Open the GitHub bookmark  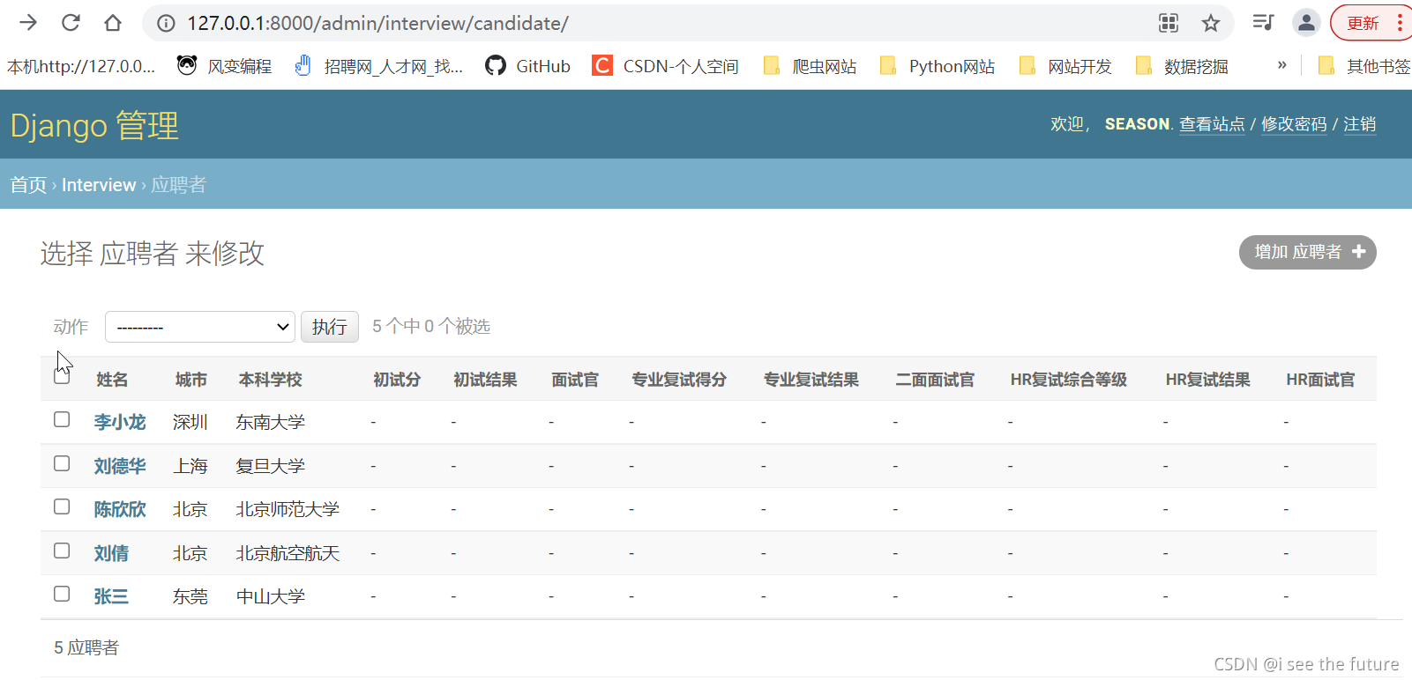(x=527, y=66)
